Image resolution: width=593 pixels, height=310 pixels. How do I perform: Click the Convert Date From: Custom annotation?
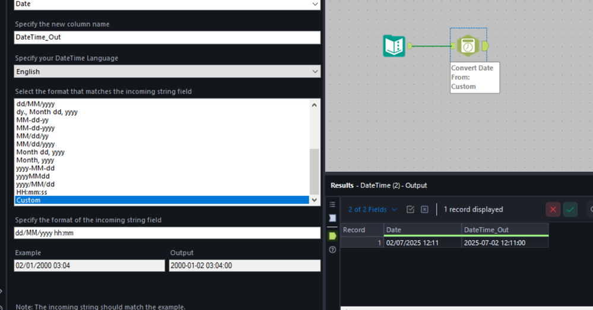click(x=475, y=77)
